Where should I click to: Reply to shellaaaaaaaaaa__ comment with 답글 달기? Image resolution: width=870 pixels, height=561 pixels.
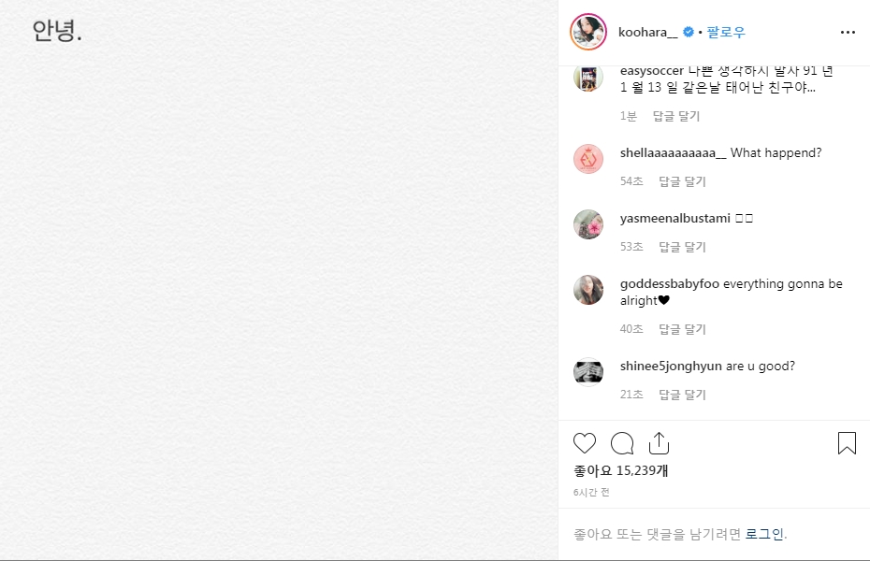pyautogui.click(x=682, y=181)
